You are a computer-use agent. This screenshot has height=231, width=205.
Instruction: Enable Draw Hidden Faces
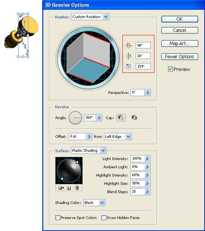click(x=104, y=217)
